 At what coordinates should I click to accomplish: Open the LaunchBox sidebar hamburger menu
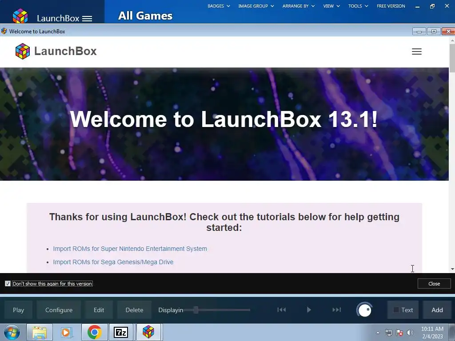tap(87, 19)
